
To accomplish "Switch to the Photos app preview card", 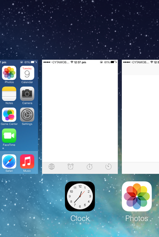I will point(140,117).
